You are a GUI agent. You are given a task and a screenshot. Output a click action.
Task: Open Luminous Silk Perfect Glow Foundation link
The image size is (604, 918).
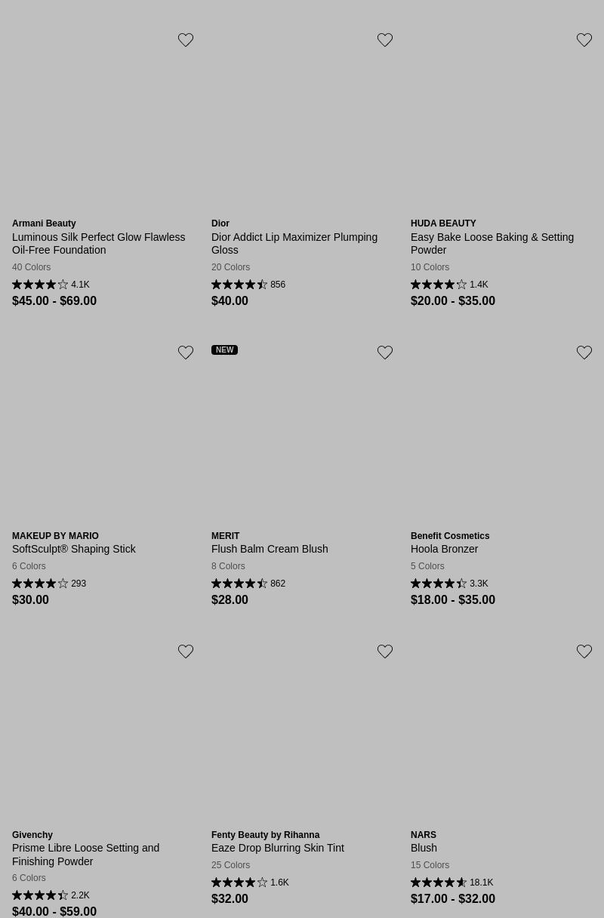pyautogui.click(x=98, y=243)
